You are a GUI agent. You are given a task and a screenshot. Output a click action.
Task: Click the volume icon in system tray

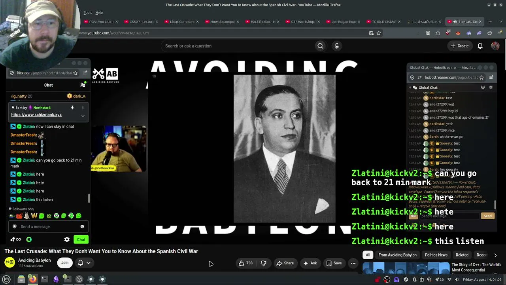(x=457, y=280)
